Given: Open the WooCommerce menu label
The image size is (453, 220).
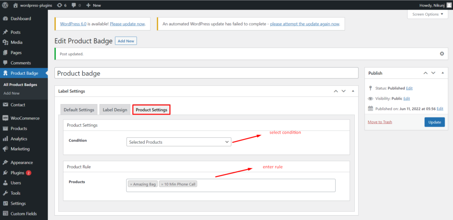Looking at the screenshot, I should (25, 118).
